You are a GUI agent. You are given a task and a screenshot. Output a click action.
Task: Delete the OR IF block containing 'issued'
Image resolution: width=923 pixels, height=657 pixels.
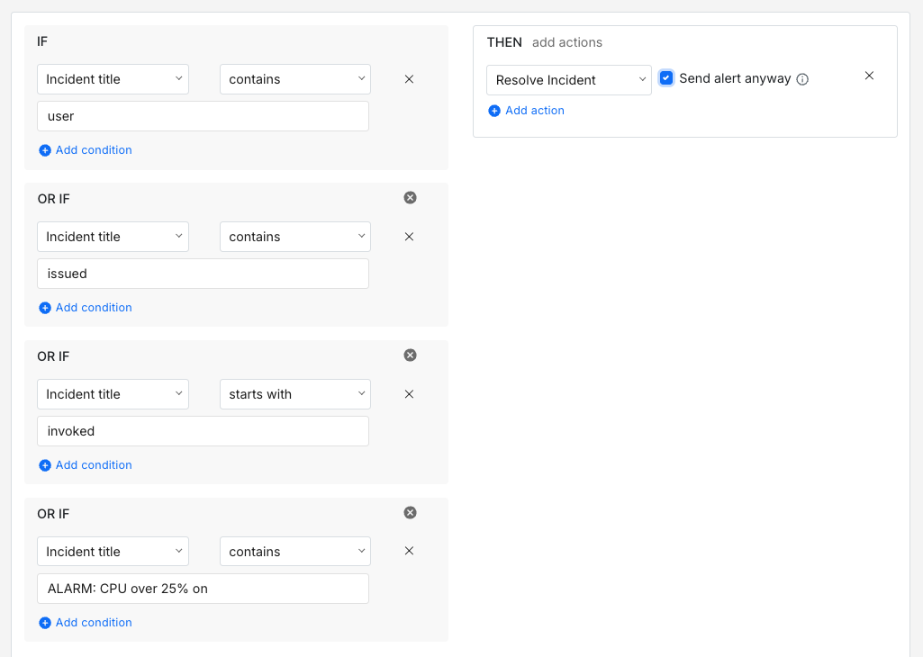click(x=410, y=197)
